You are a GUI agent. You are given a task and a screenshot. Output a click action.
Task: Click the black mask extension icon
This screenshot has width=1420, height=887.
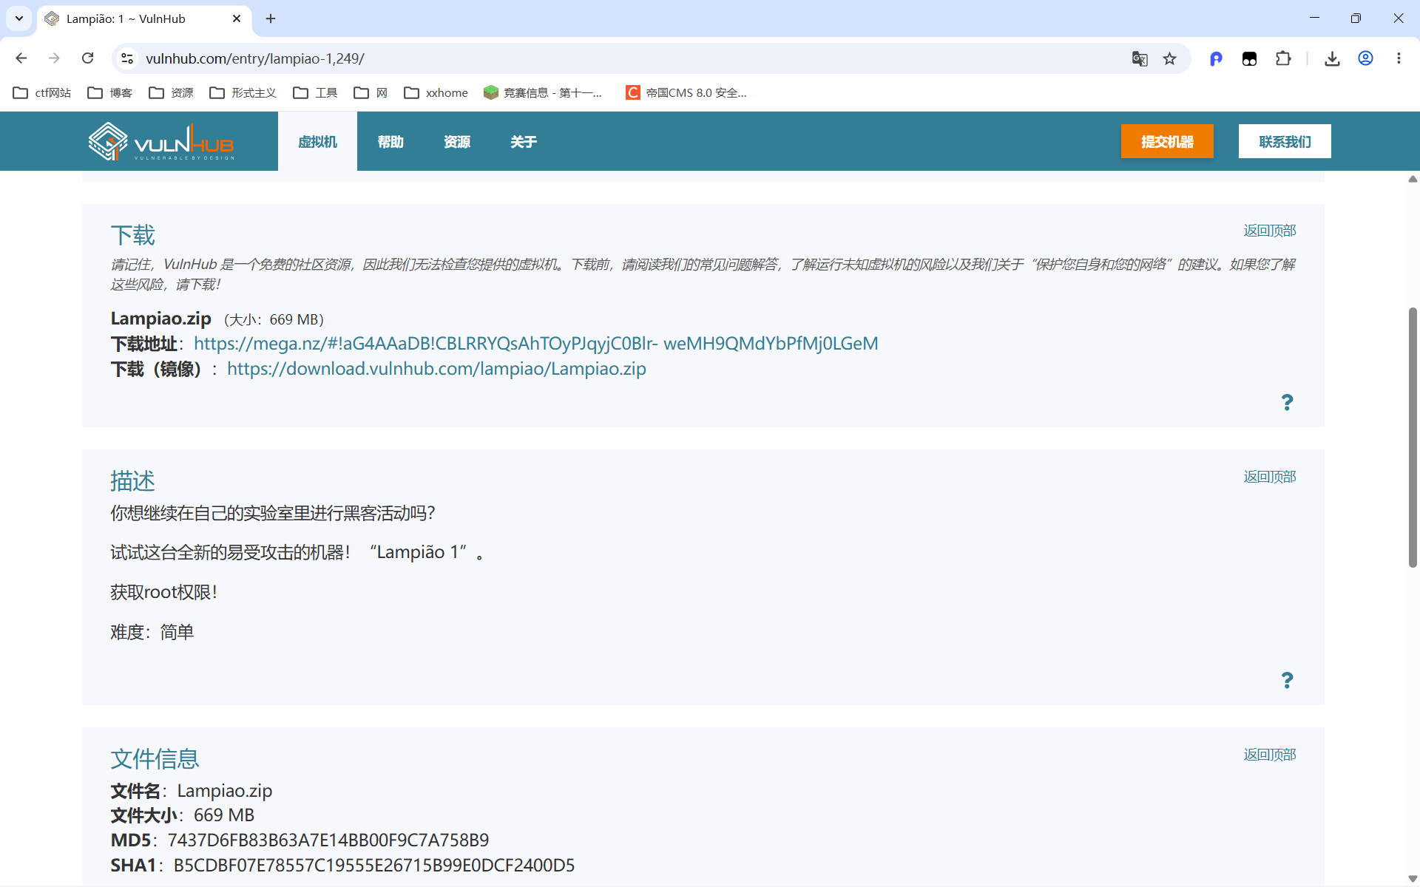1249,58
